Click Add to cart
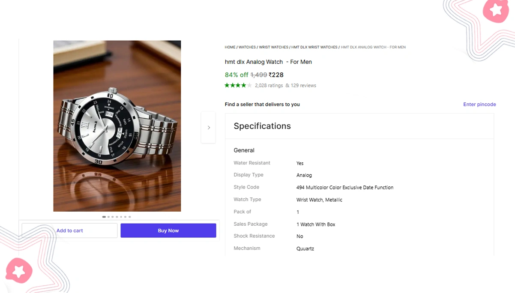The height and width of the screenshot is (293, 515). [x=69, y=230]
